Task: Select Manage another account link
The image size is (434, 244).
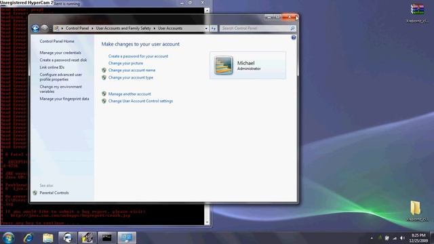Action: point(130,94)
